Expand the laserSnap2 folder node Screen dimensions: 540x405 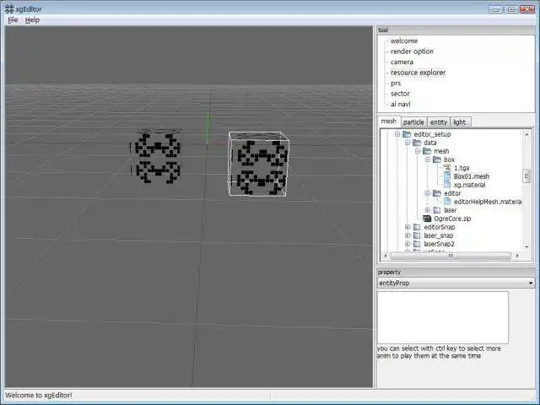pos(408,244)
